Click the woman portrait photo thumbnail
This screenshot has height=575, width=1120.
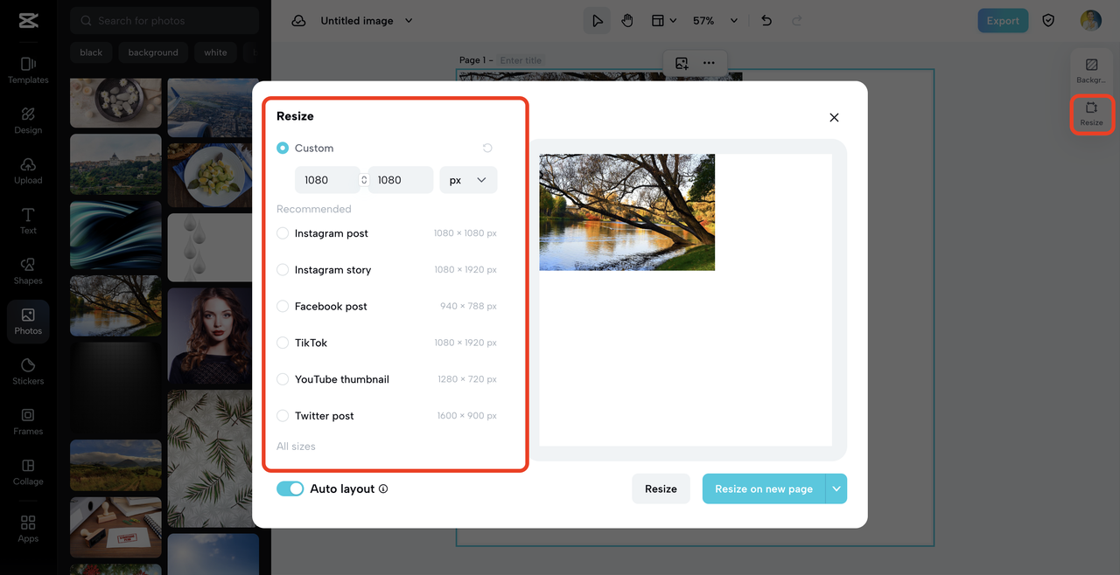pyautogui.click(x=211, y=337)
